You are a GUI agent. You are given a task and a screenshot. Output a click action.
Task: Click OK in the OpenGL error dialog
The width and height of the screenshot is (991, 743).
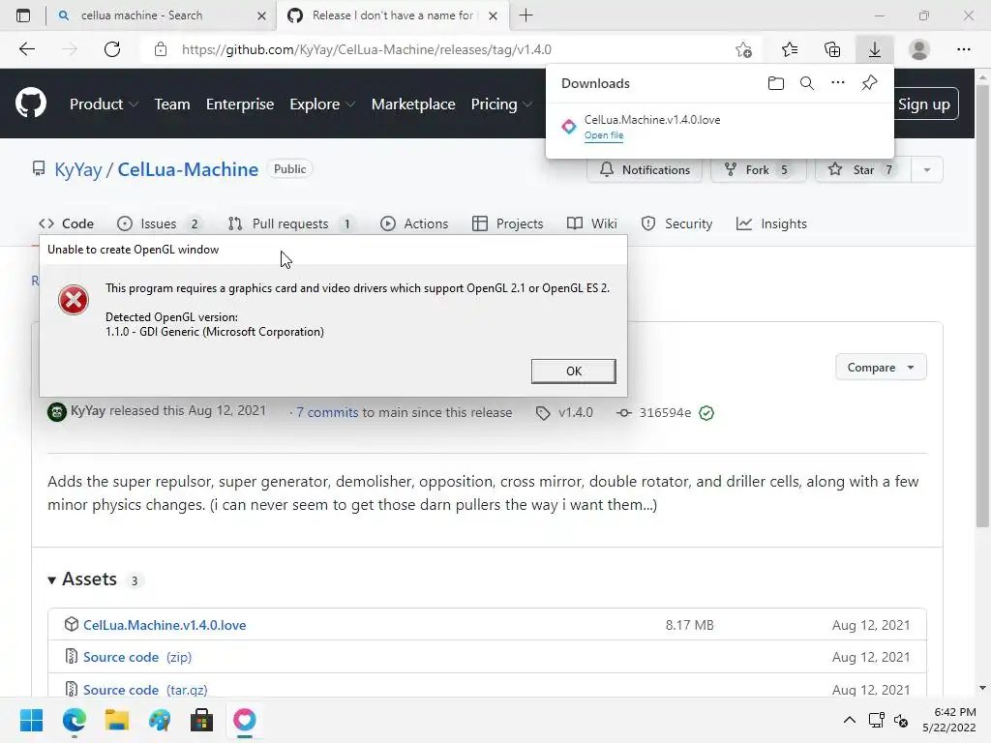pyautogui.click(x=573, y=371)
